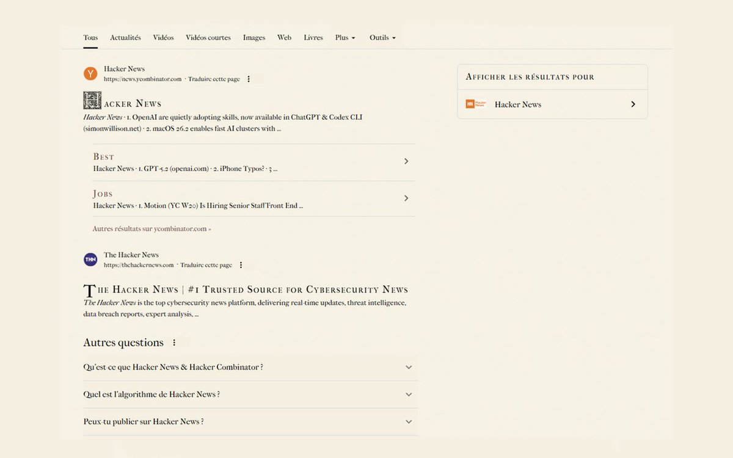Switch to the Vidéos tab
This screenshot has height=458, width=733.
(163, 38)
